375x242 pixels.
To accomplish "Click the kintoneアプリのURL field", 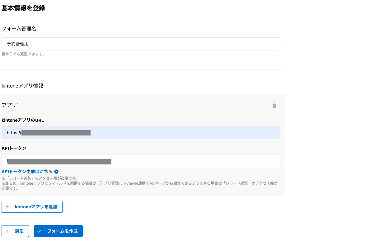I will click(x=140, y=133).
